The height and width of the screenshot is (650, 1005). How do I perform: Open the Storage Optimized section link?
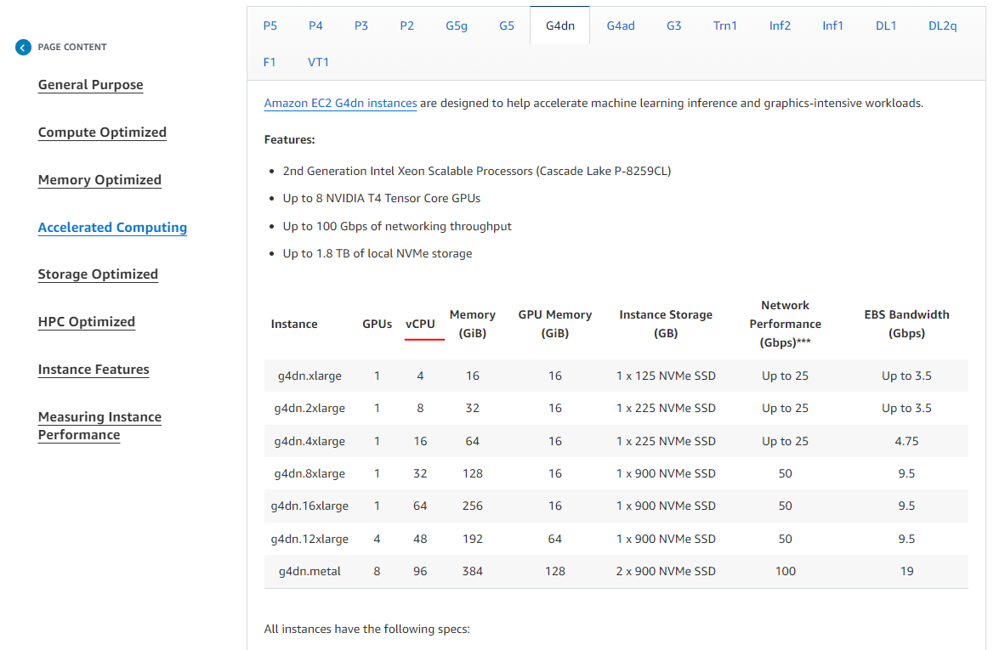pyautogui.click(x=98, y=274)
